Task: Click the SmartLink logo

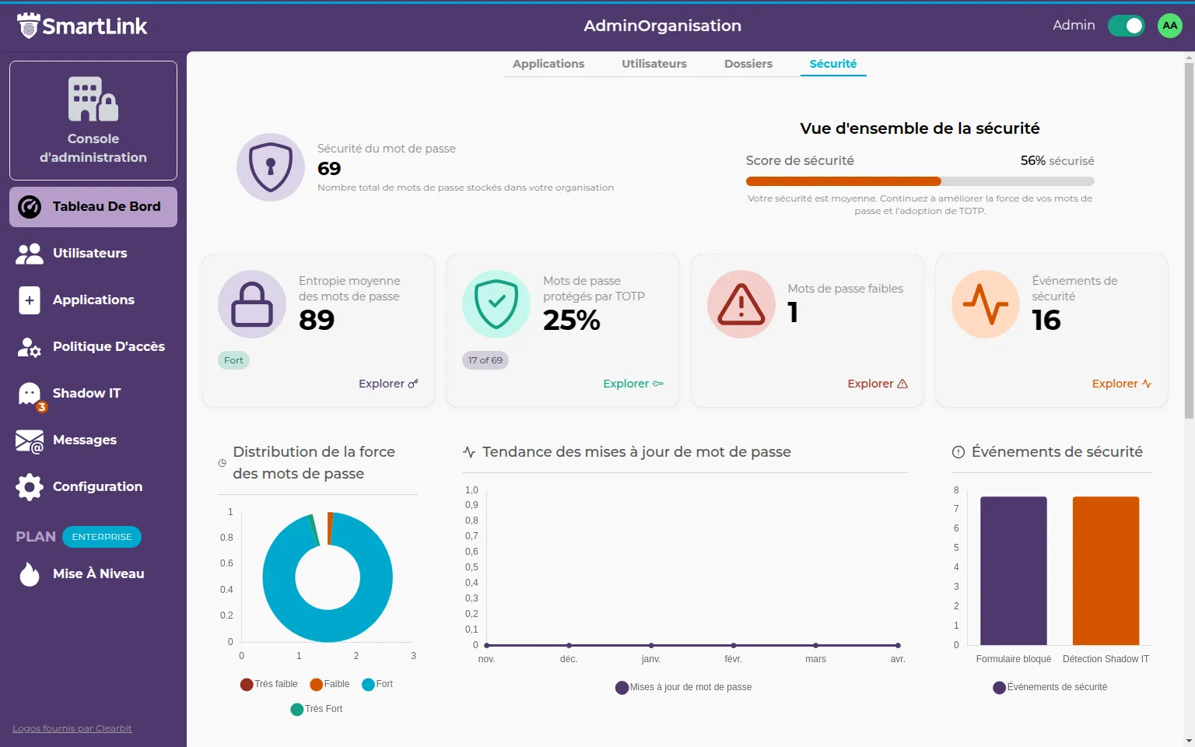Action: (x=82, y=26)
